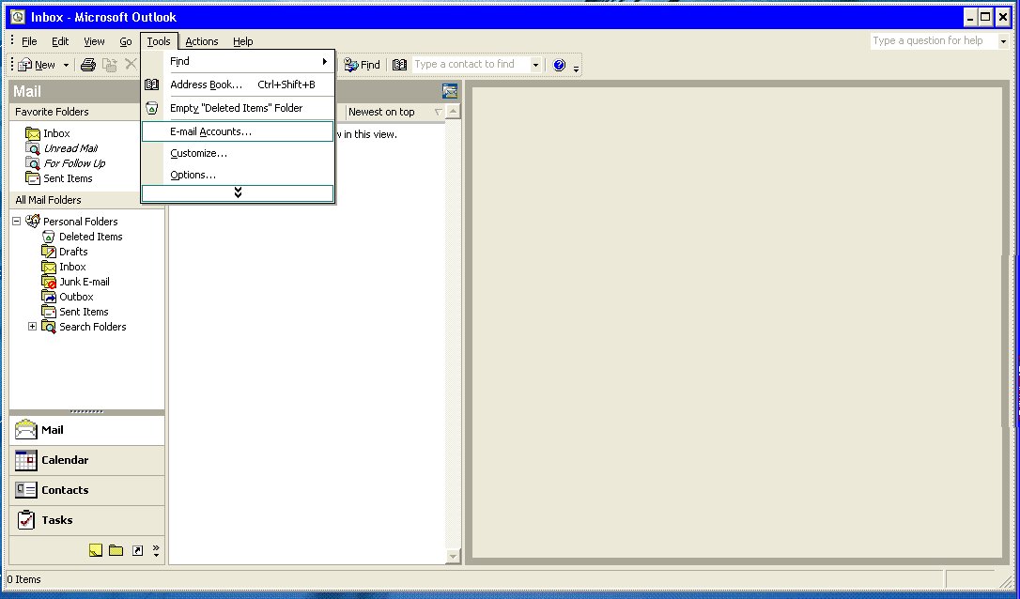The image size is (1020, 599).
Task: Click the Move to Folder toolbar icon
Action: (110, 65)
